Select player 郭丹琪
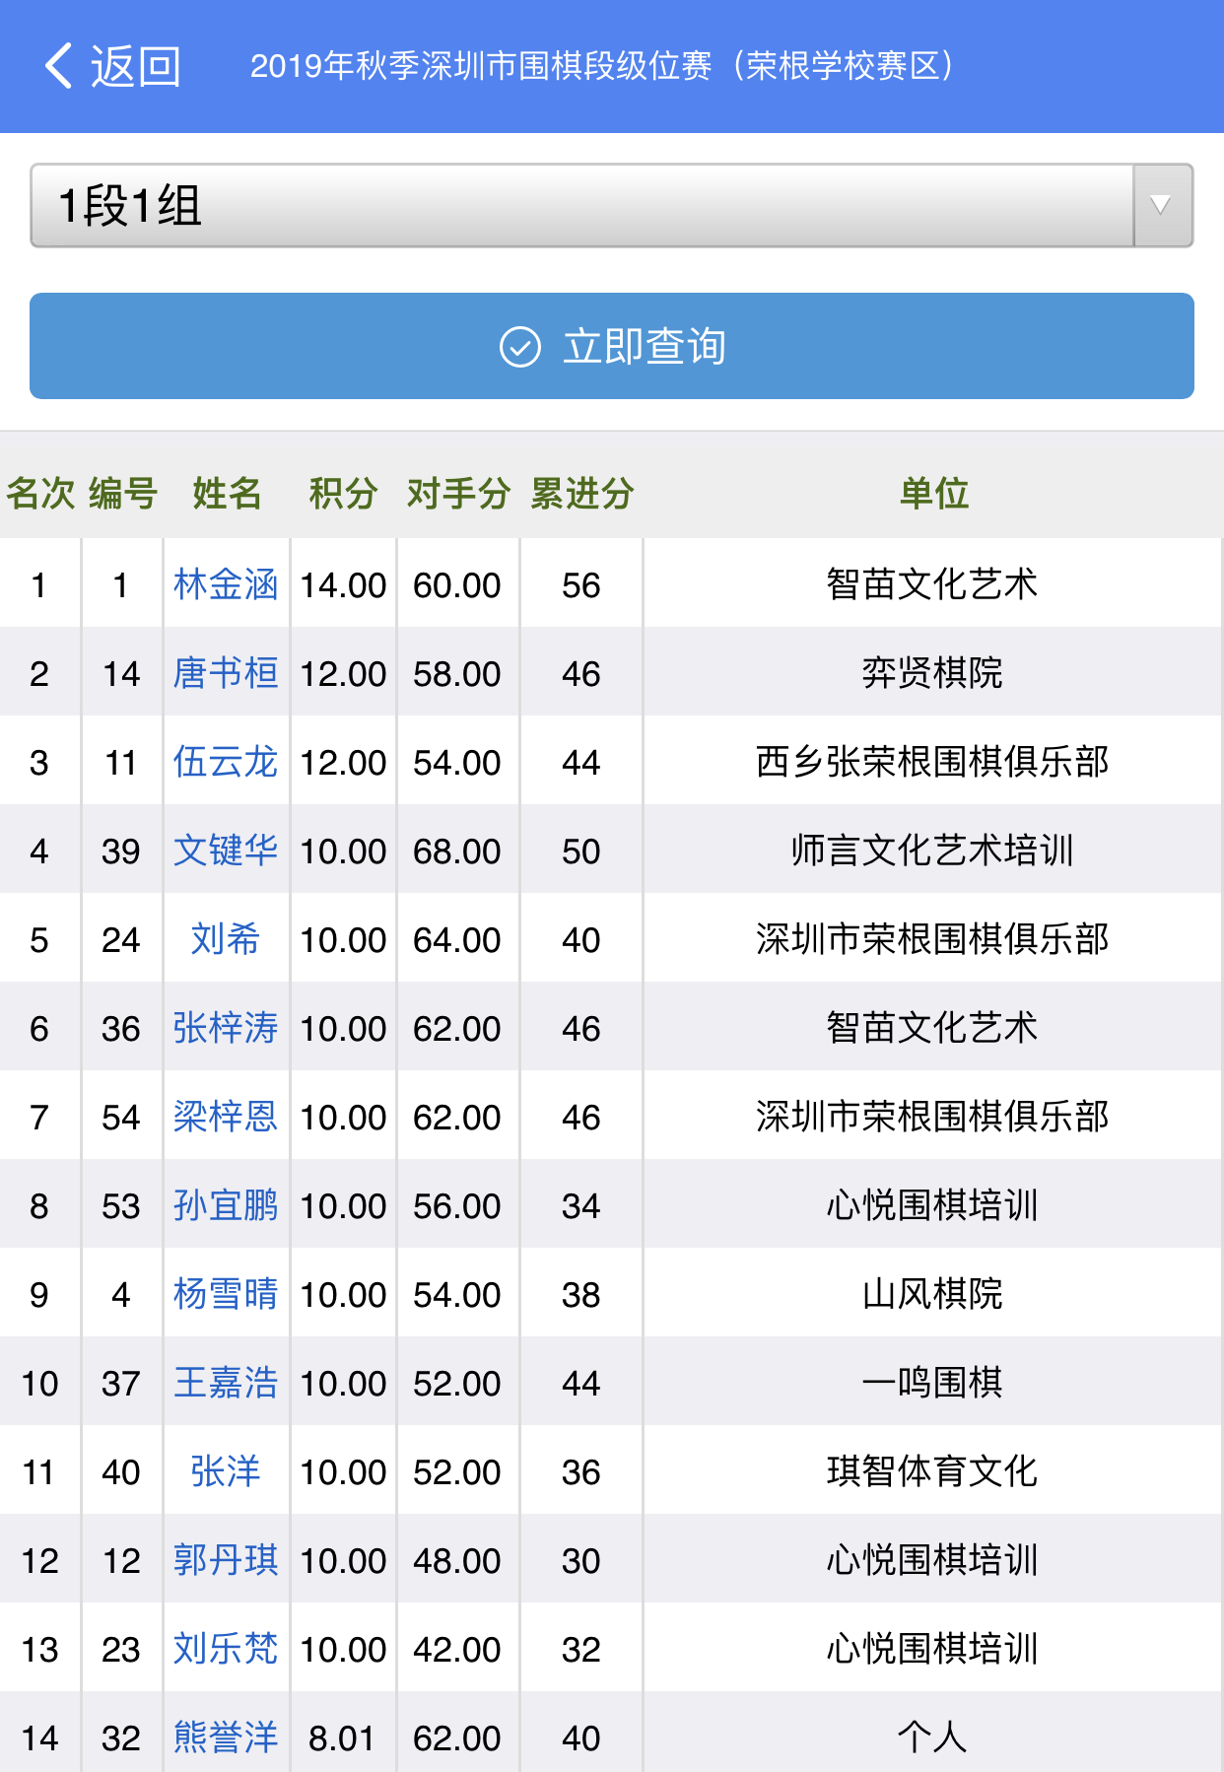The image size is (1224, 1772). [226, 1561]
